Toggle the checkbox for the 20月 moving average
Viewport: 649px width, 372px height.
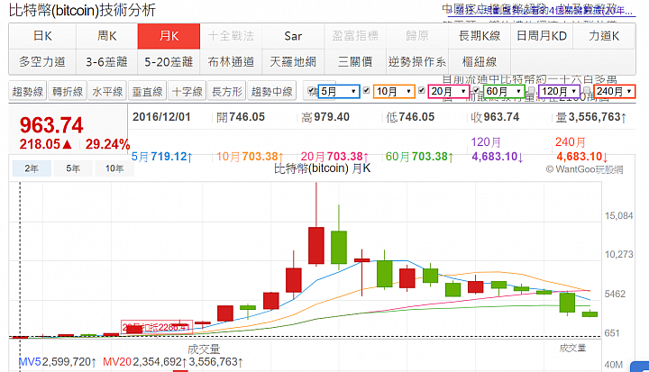pyautogui.click(x=422, y=90)
